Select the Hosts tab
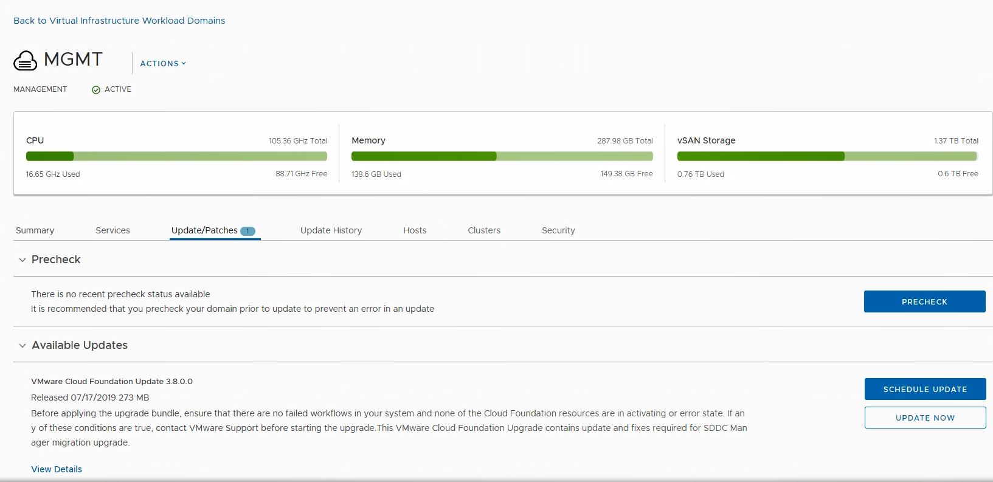 pos(415,230)
